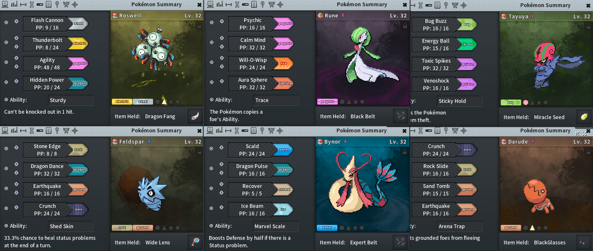This screenshot has width=593, height=251.
Task: Click the Marvel Scale ability field
Action: coord(276,227)
